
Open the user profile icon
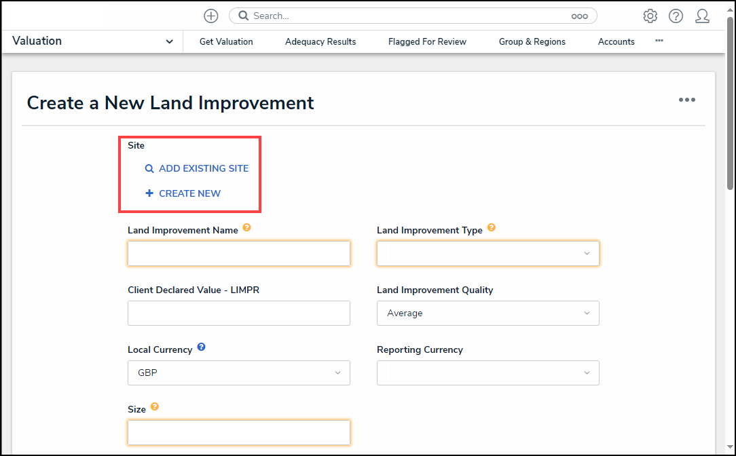[702, 16]
